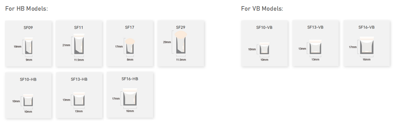Viewport: 403px width, 127px height.
Task: Click the 'For HB Models:' heading
Action: tap(27, 9)
